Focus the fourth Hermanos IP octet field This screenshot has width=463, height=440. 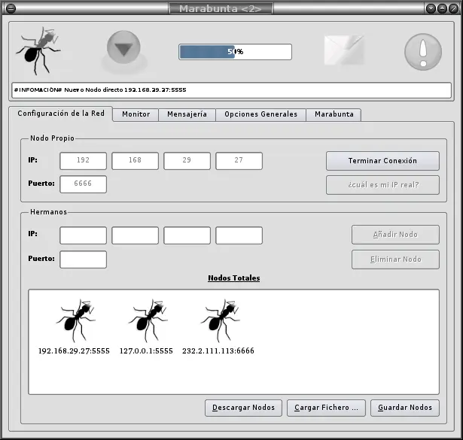(239, 235)
